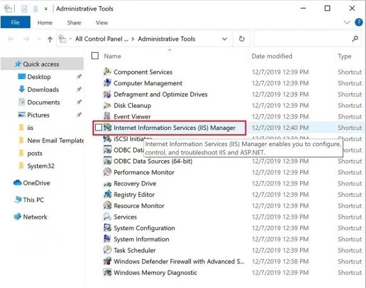Viewport: 366px width, 288px height.
Task: Select the System32 folder in sidebar
Action: (41, 166)
